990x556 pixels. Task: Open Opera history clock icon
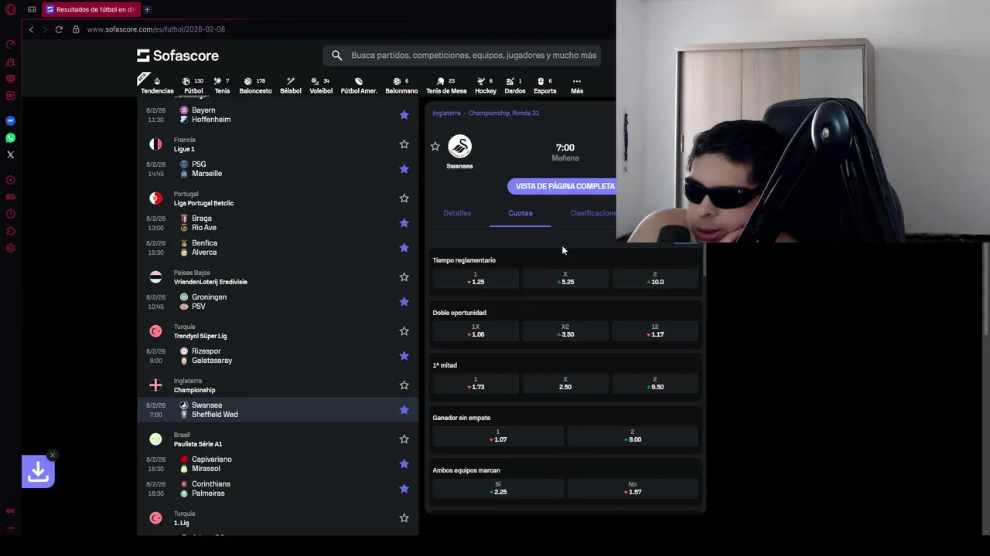(10, 214)
